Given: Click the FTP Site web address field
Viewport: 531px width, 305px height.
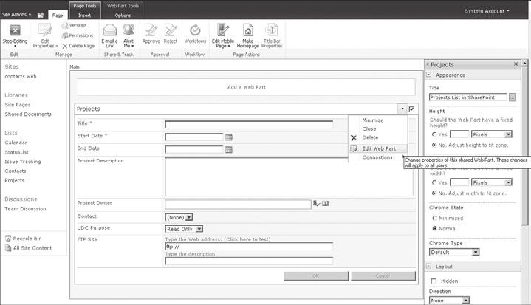Looking at the screenshot, I should pos(249,247).
